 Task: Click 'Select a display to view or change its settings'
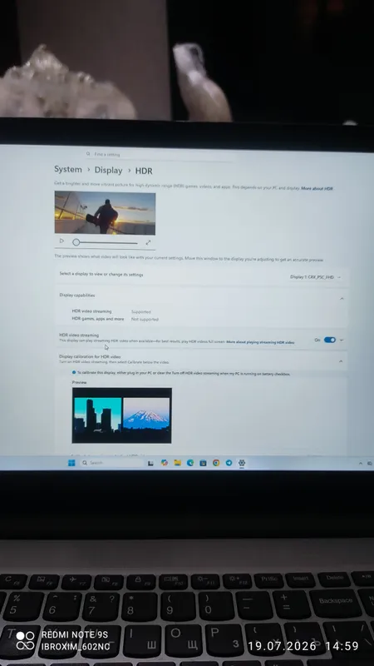pyautogui.click(x=101, y=275)
